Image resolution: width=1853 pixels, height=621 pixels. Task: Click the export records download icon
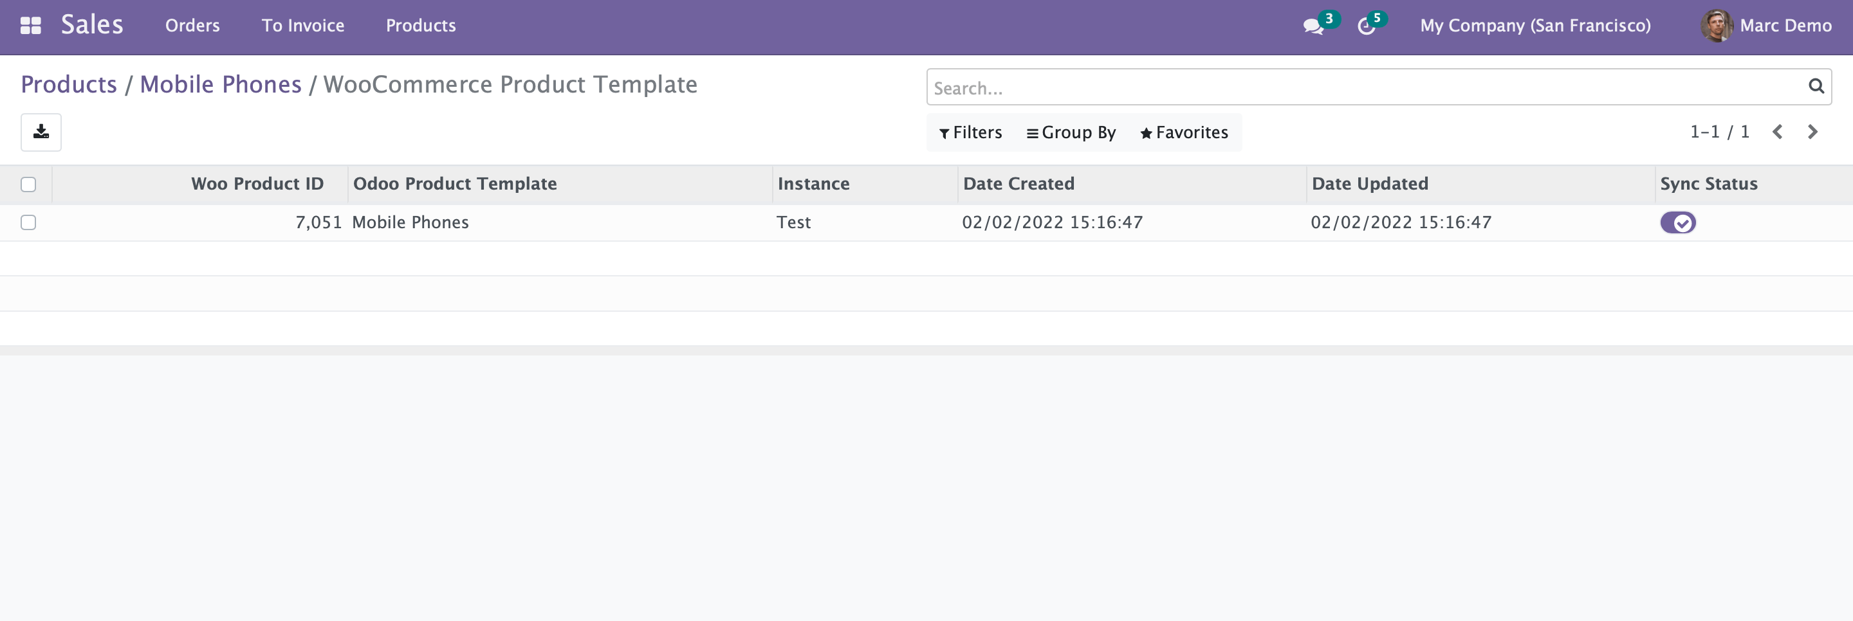click(41, 132)
